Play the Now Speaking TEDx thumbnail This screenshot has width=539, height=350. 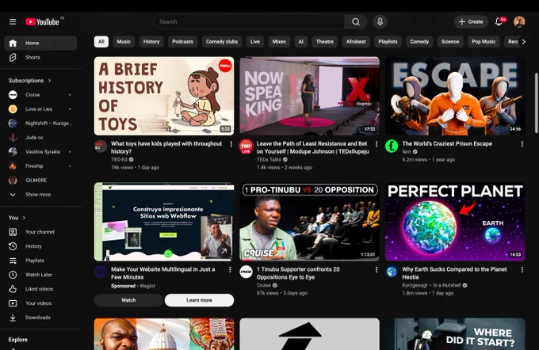309,96
